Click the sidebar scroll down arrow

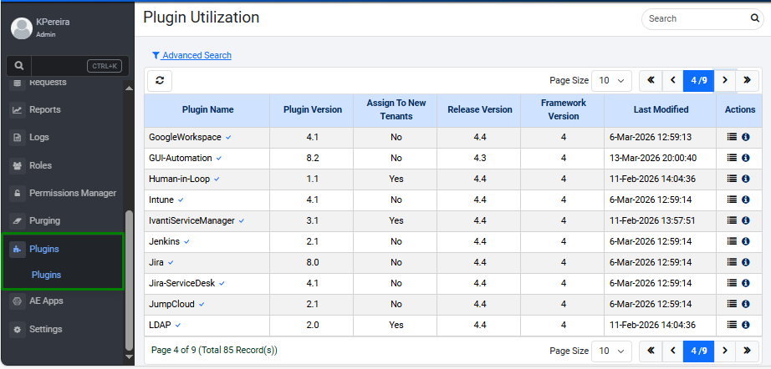(130, 356)
